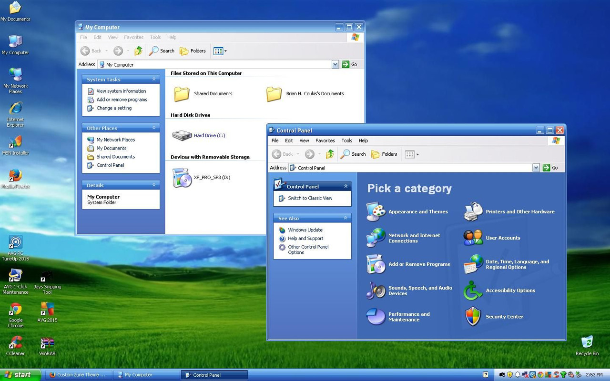Click Other Control Panel Options link
The height and width of the screenshot is (381, 610).
click(308, 250)
